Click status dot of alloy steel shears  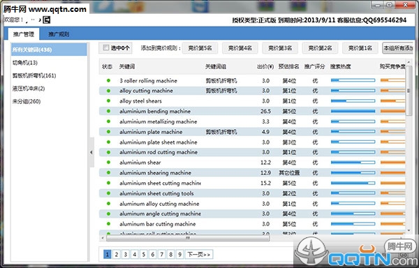click(x=108, y=100)
